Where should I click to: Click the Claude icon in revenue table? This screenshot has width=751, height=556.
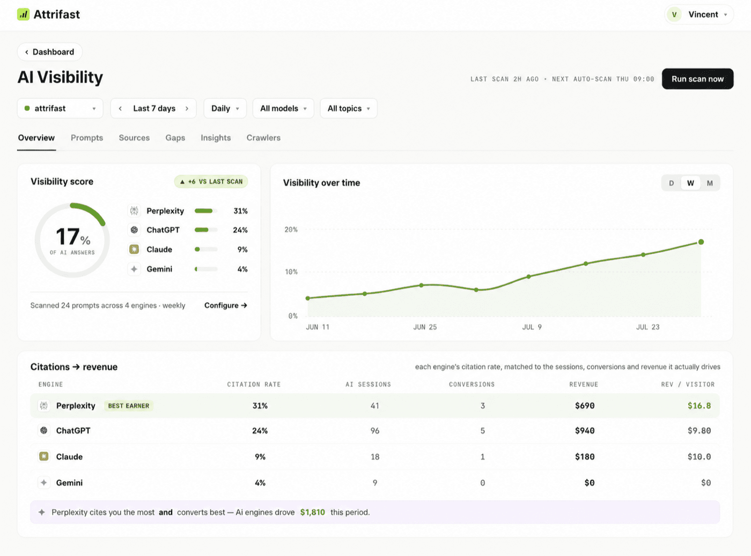[44, 457]
